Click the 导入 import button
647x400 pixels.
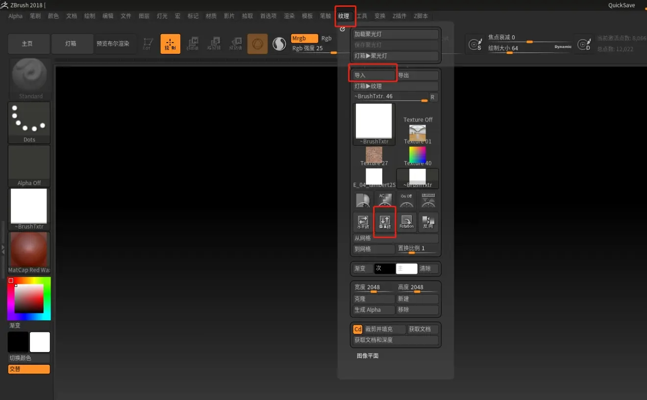pyautogui.click(x=374, y=75)
